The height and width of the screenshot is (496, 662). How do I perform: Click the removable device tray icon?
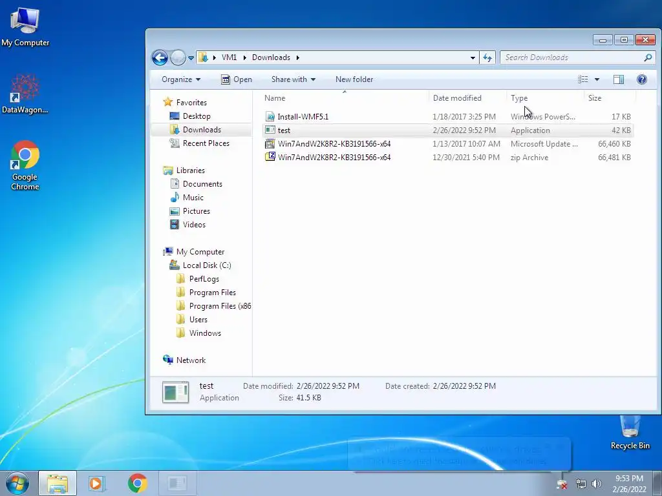pos(562,484)
